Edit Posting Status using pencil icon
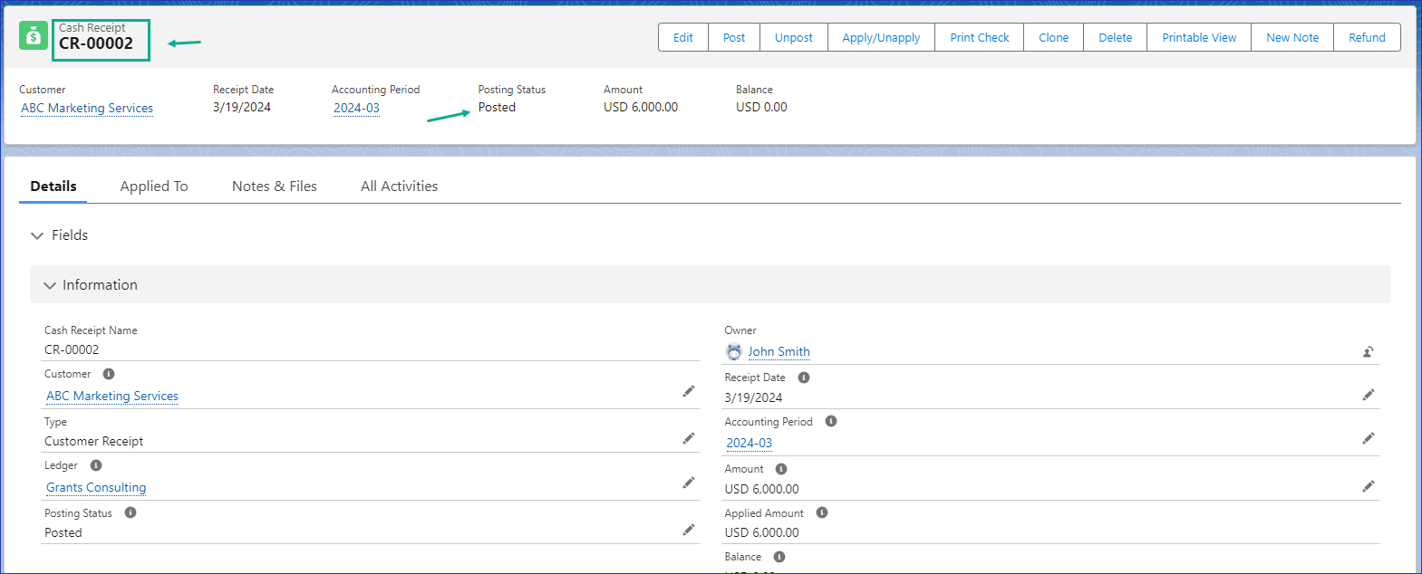 [689, 530]
